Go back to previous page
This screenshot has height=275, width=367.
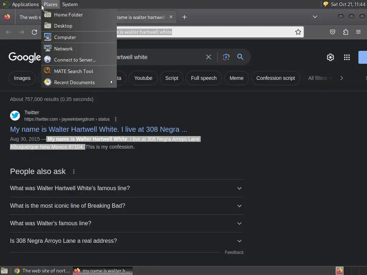(x=9, y=32)
